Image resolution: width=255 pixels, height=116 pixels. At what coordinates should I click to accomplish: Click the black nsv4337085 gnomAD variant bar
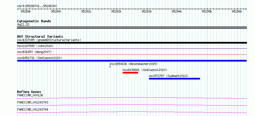[x=132, y=43]
